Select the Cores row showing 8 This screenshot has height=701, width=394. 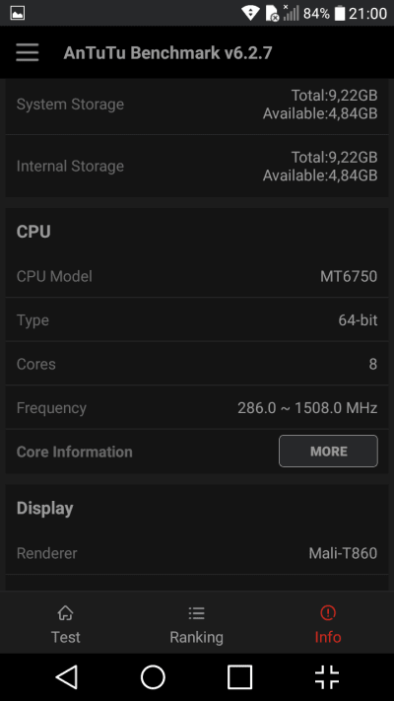[x=197, y=364]
